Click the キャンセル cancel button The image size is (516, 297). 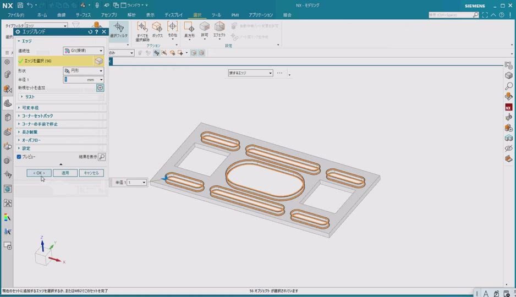tap(91, 173)
